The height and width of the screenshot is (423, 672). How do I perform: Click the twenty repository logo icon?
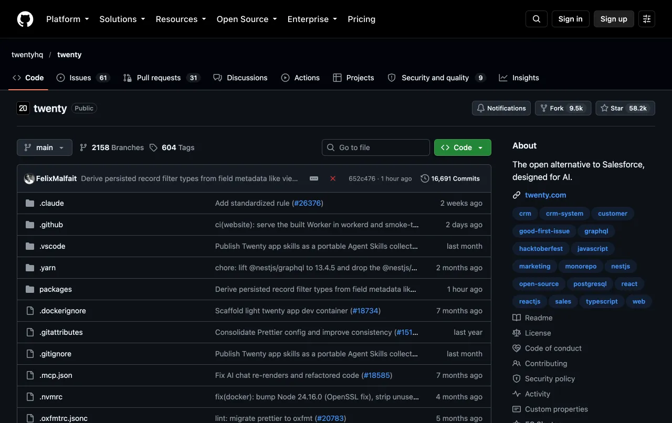coord(23,108)
